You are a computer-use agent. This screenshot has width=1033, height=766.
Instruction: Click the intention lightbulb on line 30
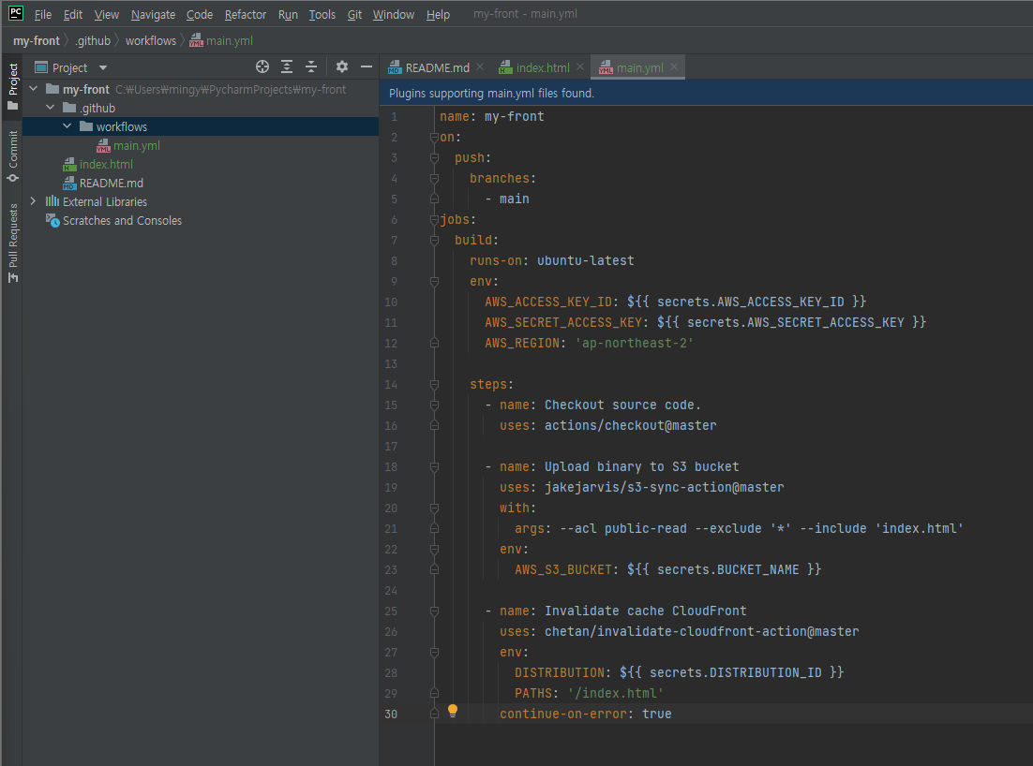pos(453,711)
